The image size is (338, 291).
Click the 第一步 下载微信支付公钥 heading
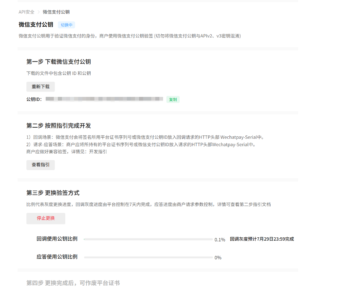click(59, 62)
